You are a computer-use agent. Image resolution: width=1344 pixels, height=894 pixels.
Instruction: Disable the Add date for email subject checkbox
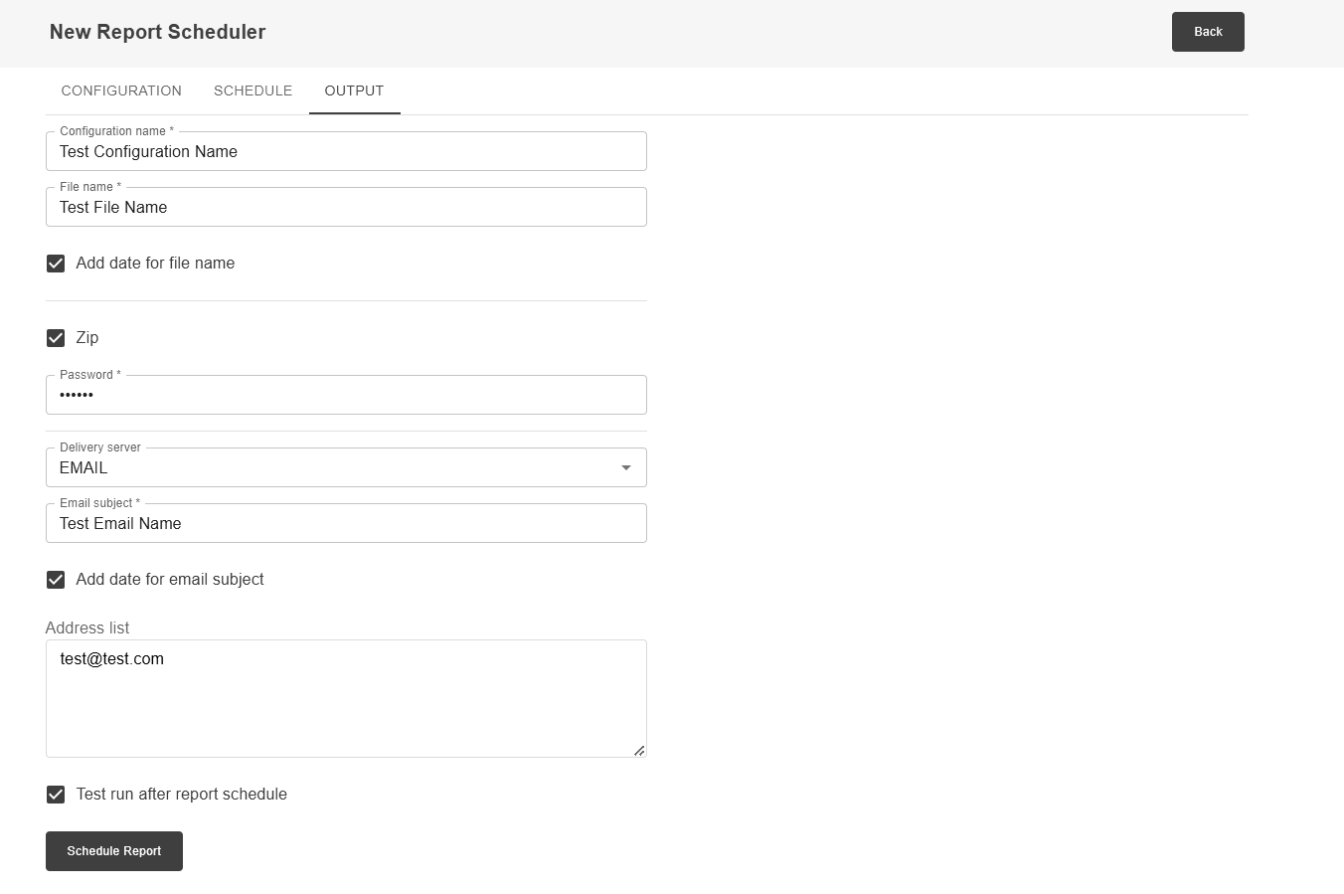56,580
